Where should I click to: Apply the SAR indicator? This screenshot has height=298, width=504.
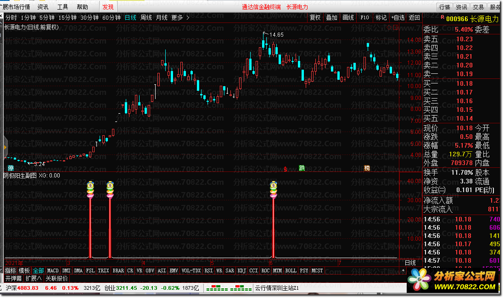point(230,270)
